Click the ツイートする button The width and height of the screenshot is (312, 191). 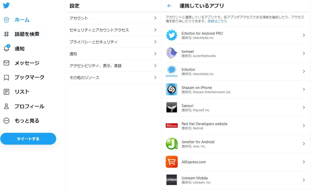28,139
